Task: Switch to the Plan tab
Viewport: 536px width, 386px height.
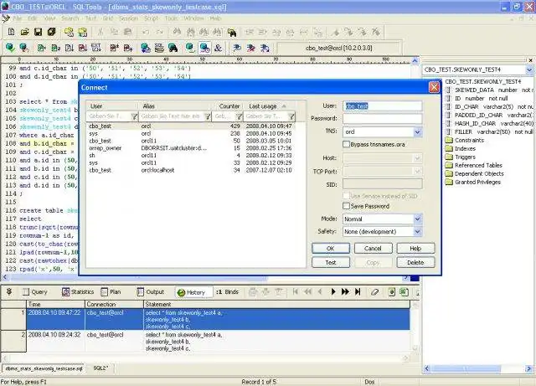Action: [111, 292]
